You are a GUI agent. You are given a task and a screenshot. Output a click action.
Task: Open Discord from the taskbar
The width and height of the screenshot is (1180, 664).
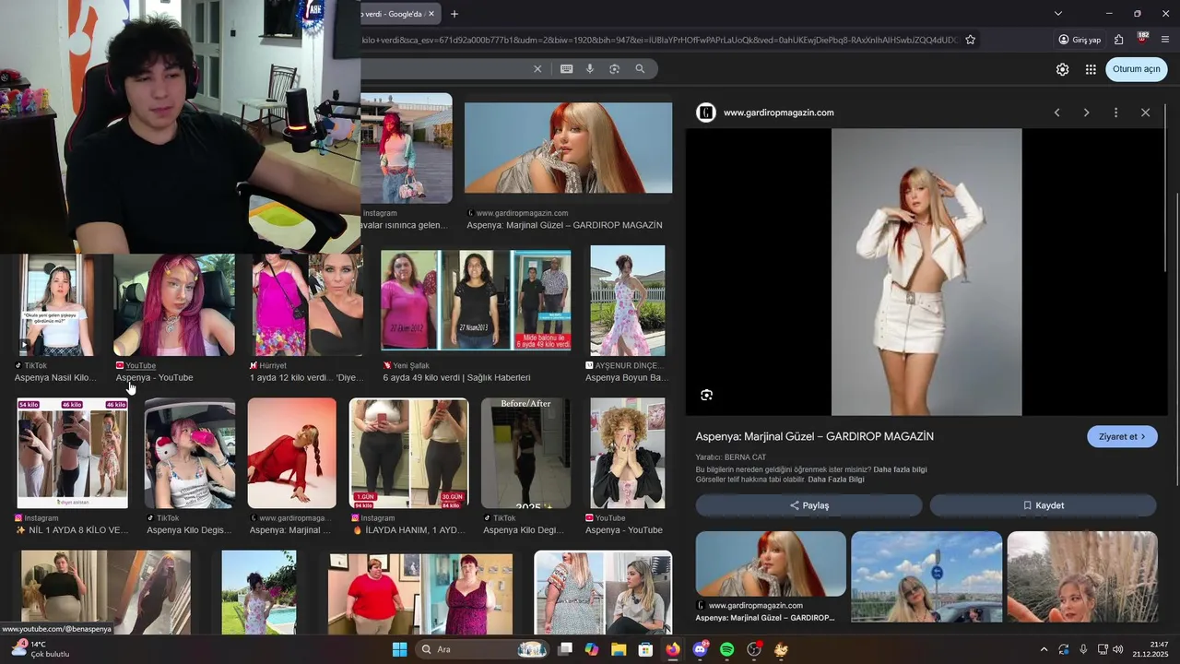(700, 649)
